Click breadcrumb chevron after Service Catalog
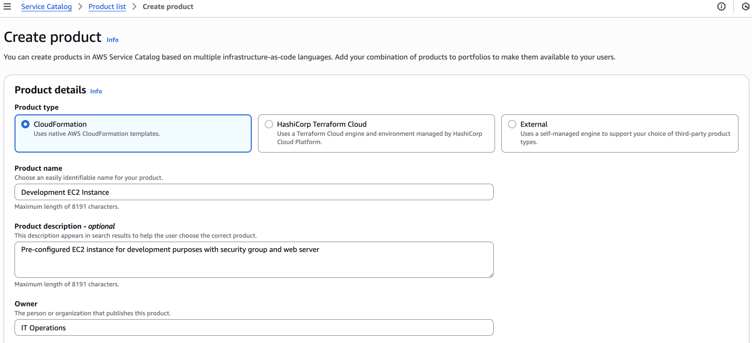752x343 pixels. click(x=80, y=7)
